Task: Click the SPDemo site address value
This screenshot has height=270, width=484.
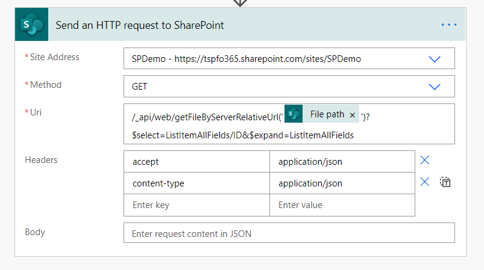Action: [246, 59]
